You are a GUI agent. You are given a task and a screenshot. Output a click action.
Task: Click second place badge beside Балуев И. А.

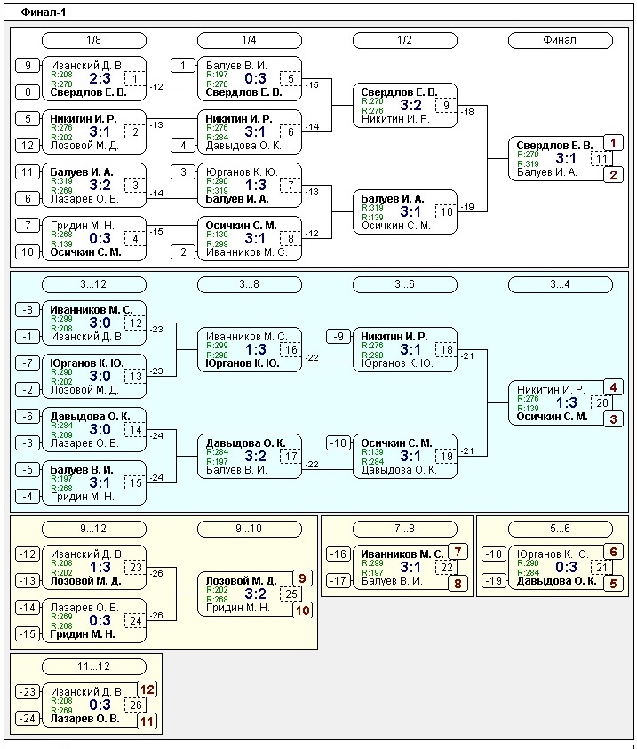point(612,175)
